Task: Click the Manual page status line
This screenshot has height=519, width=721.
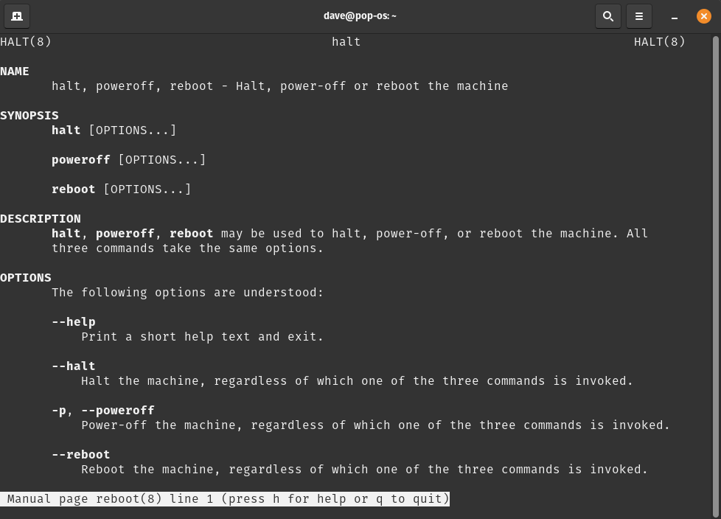Action: coord(225,498)
